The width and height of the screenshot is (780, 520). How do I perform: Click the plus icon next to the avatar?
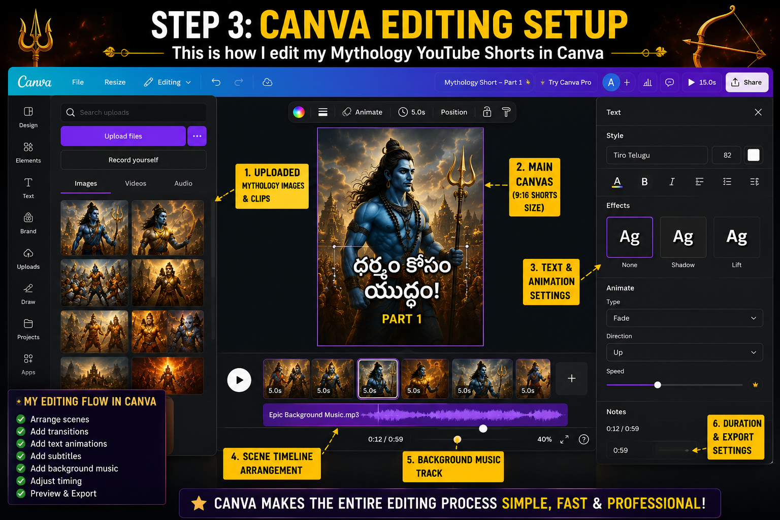pos(627,82)
